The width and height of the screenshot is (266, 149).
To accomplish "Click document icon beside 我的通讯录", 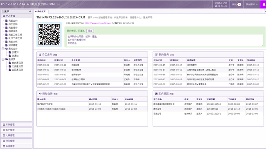I will click(10, 63).
